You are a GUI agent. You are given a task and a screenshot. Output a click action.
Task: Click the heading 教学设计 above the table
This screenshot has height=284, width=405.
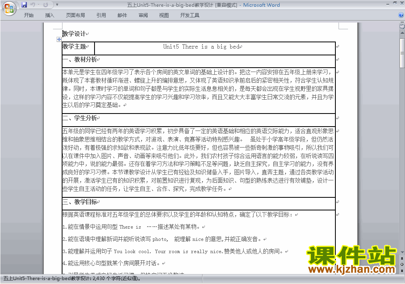coord(74,34)
